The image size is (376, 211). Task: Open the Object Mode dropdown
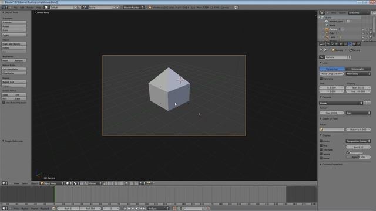click(x=52, y=183)
